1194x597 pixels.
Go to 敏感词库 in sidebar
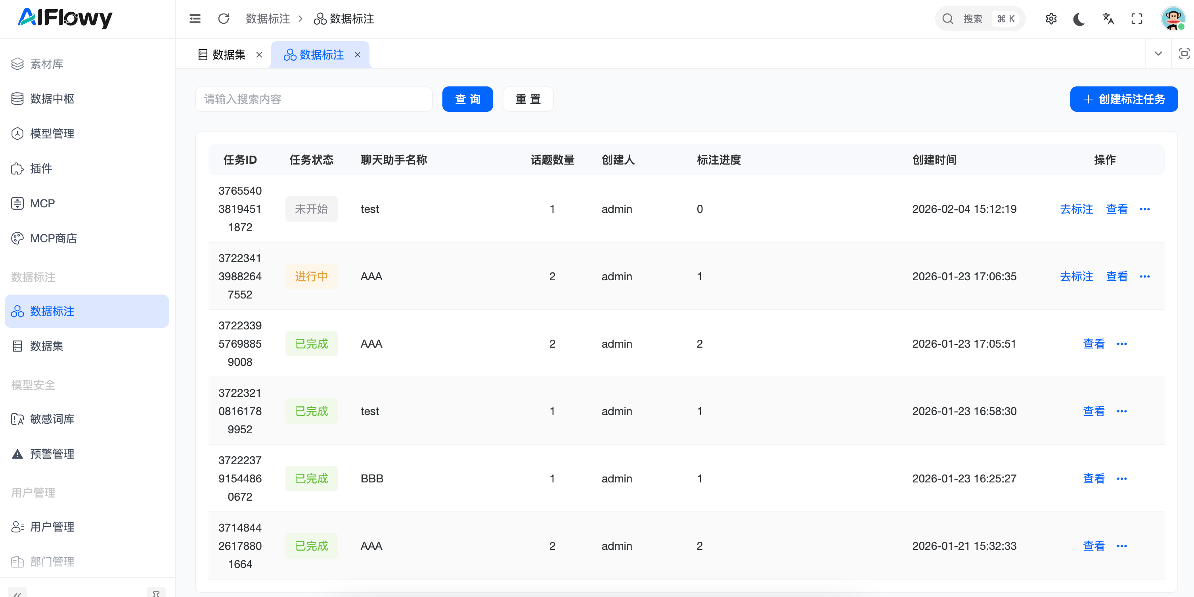point(52,419)
